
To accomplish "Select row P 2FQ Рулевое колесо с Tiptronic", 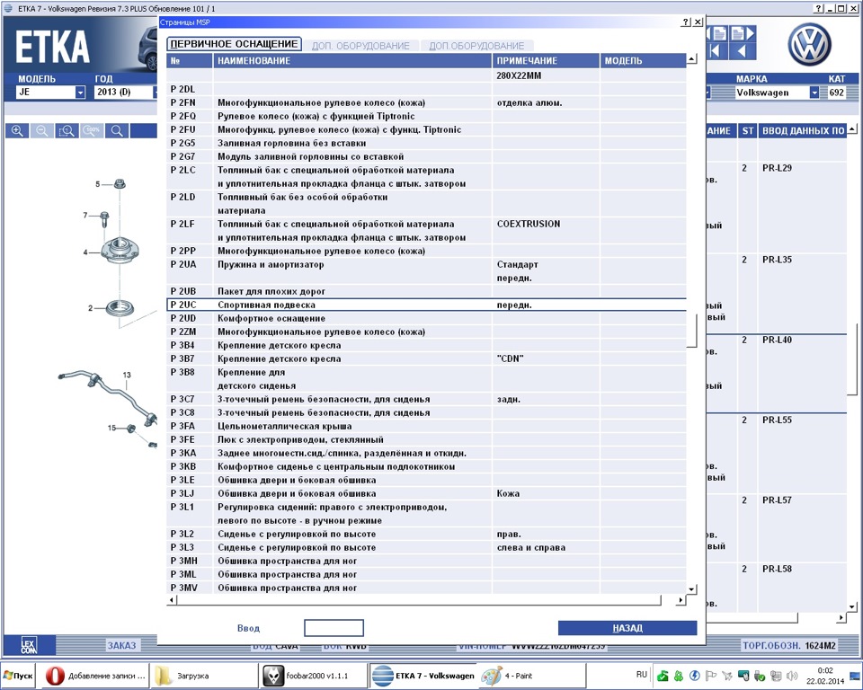I will point(426,116).
